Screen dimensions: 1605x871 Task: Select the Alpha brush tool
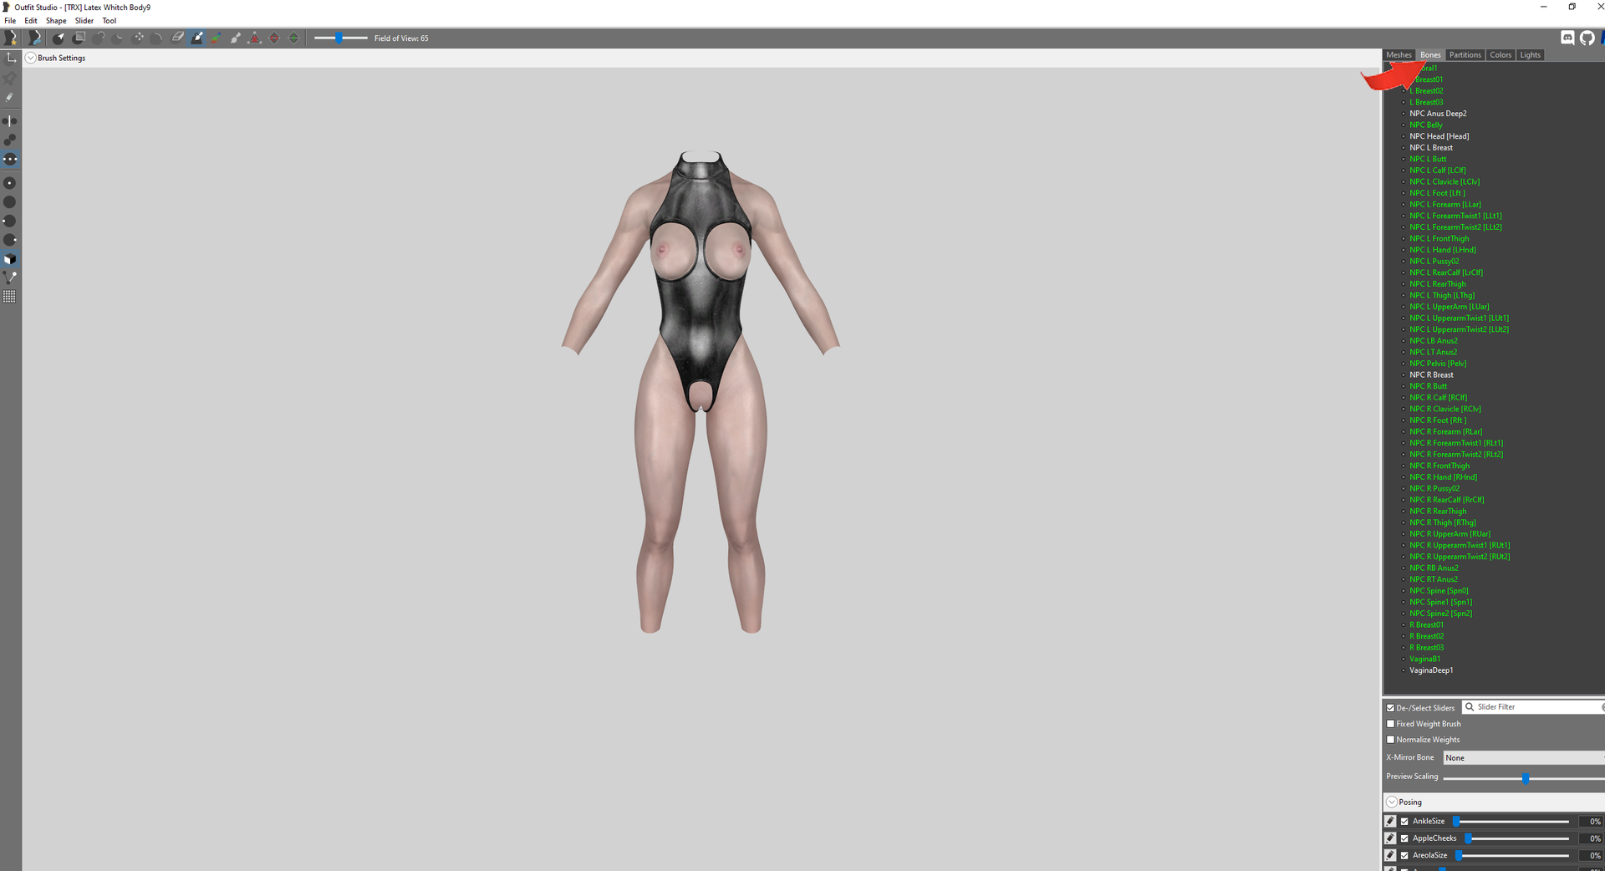236,38
